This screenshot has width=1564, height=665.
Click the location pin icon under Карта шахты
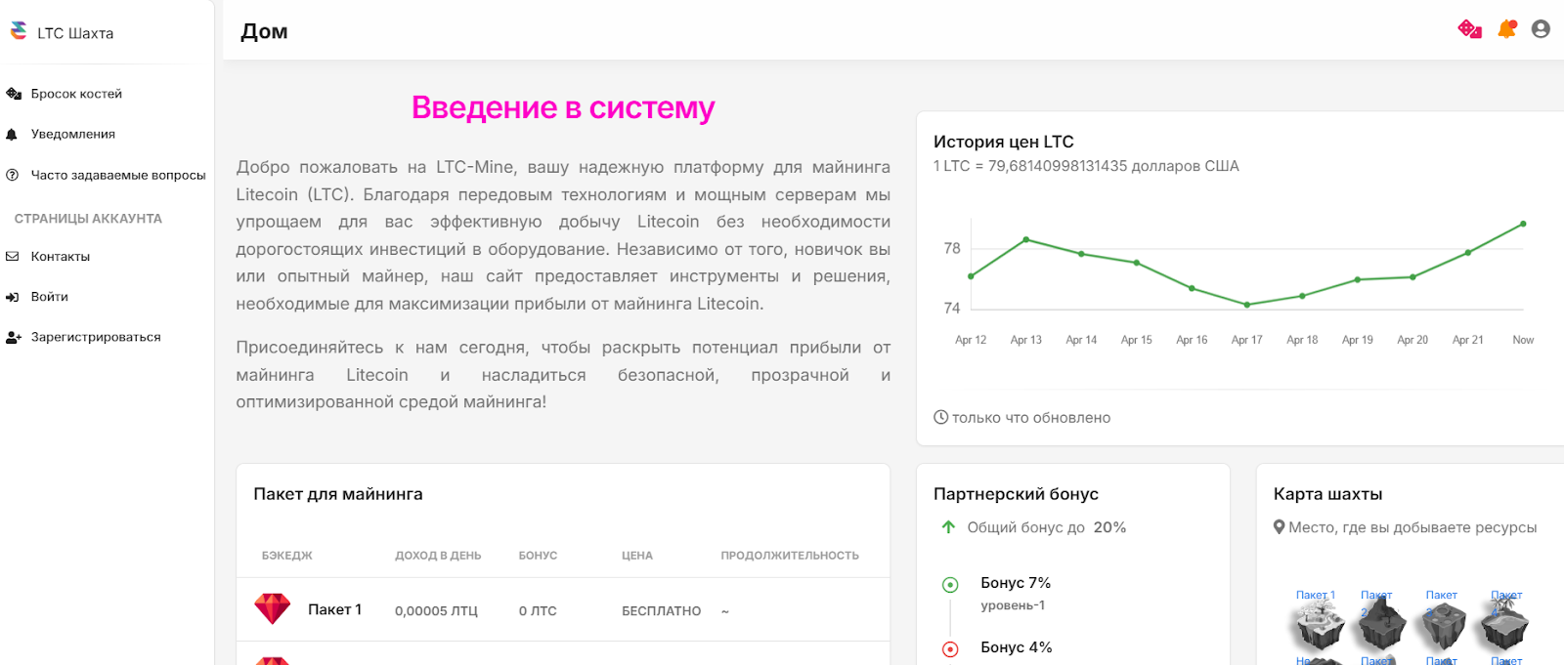(x=1279, y=527)
